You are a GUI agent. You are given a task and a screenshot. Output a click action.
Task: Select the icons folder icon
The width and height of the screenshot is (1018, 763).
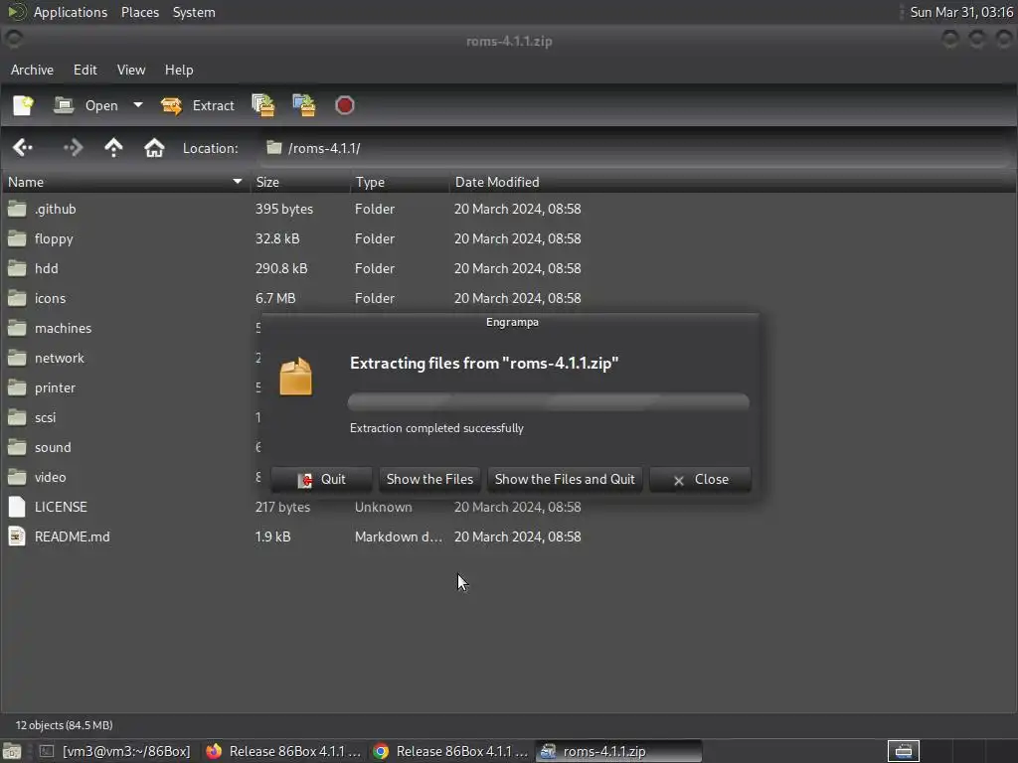(17, 298)
